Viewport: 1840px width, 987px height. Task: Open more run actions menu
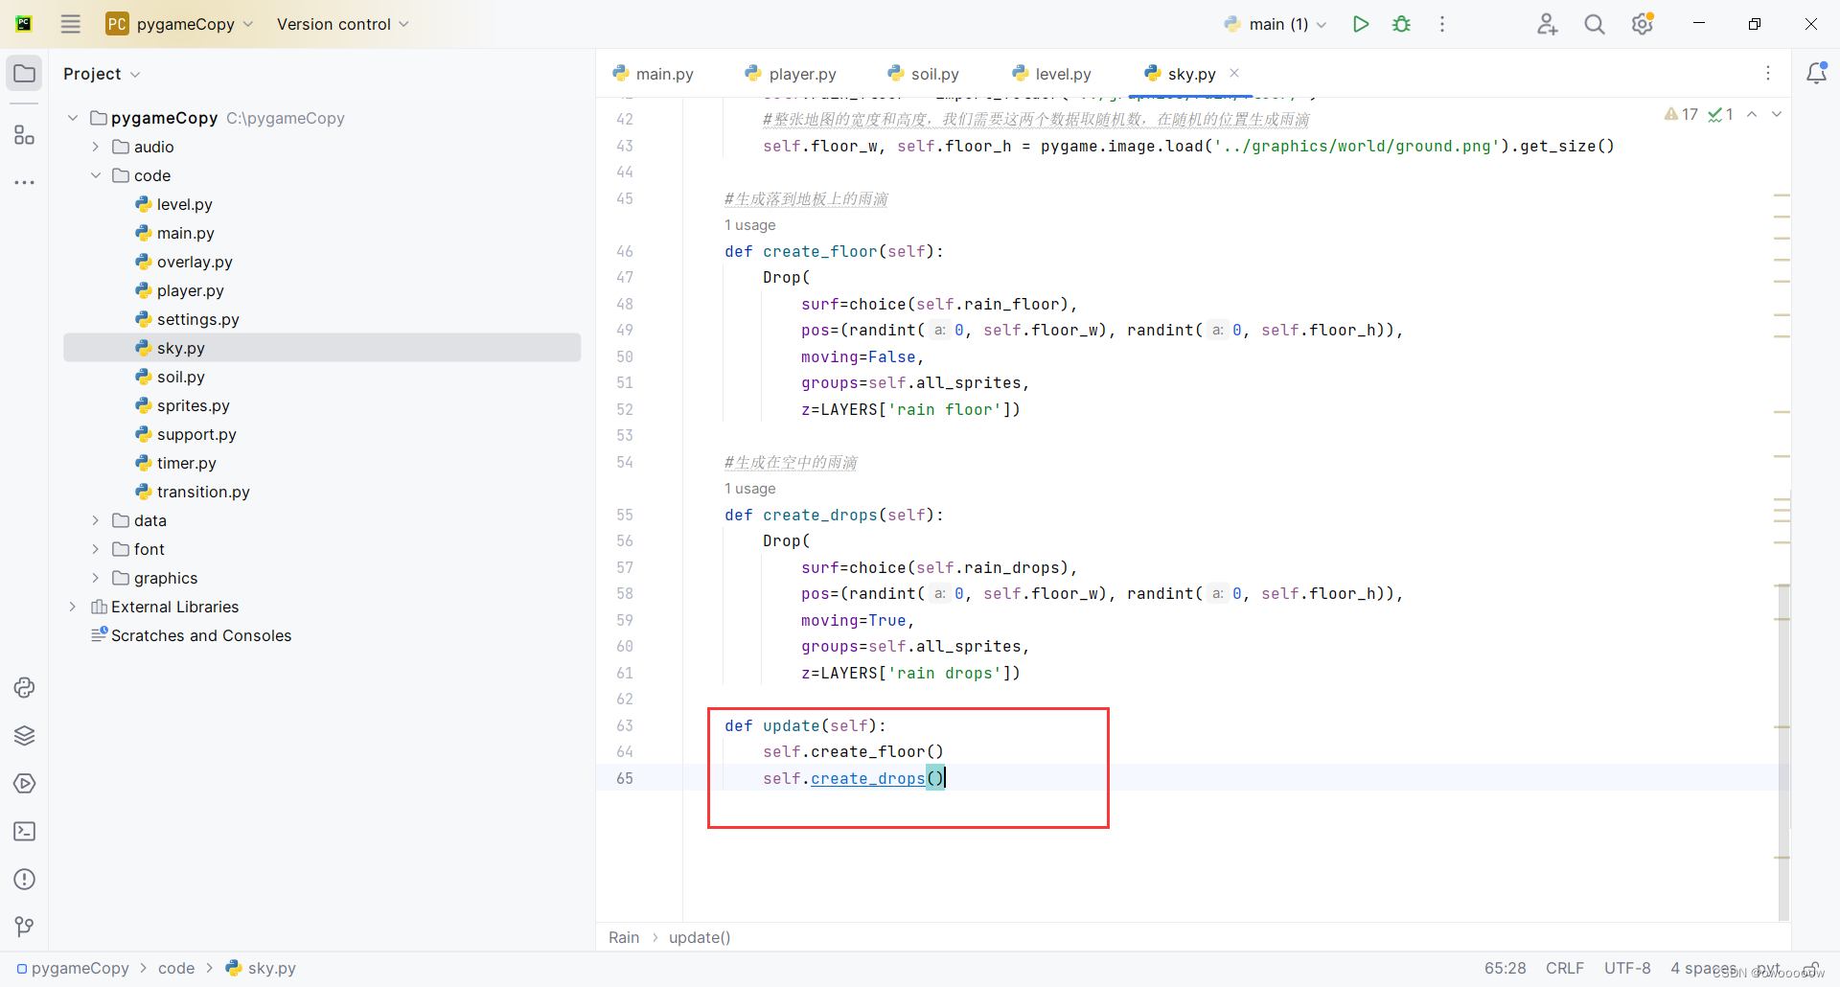pyautogui.click(x=1442, y=24)
